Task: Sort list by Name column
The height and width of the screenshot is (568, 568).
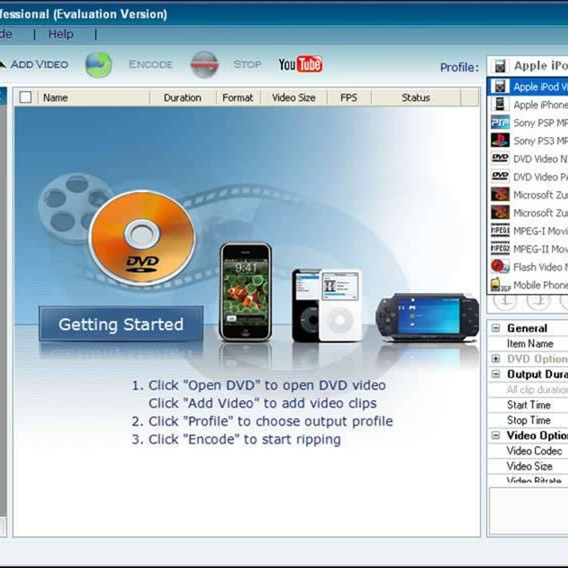Action: (94, 98)
